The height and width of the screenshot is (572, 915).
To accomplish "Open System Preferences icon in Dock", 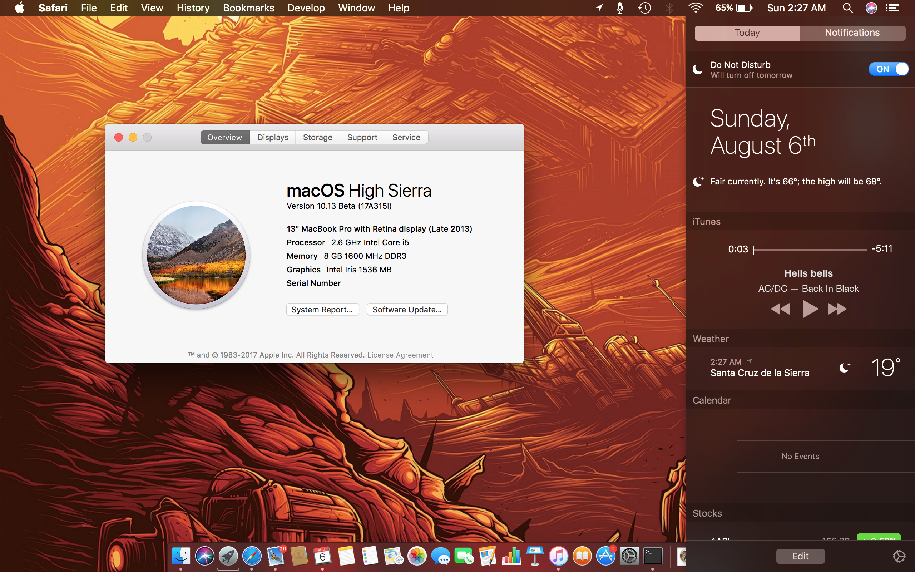I will [630, 556].
